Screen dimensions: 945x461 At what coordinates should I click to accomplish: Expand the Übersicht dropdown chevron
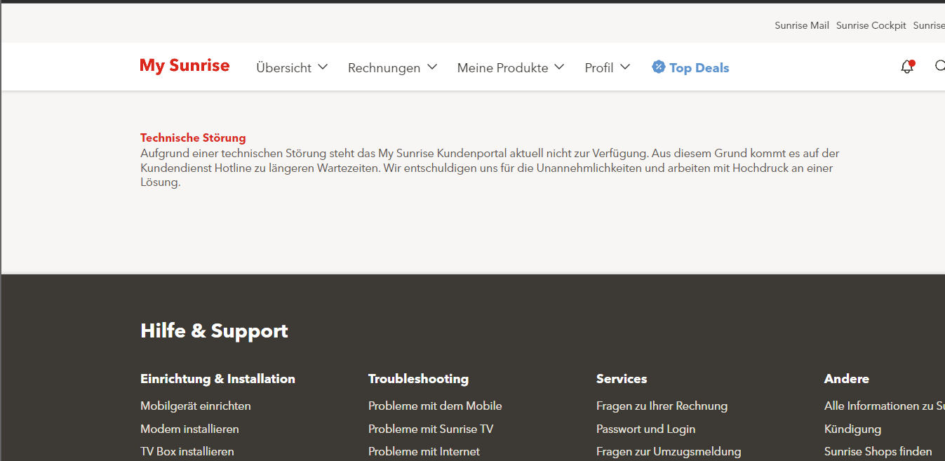coord(323,67)
